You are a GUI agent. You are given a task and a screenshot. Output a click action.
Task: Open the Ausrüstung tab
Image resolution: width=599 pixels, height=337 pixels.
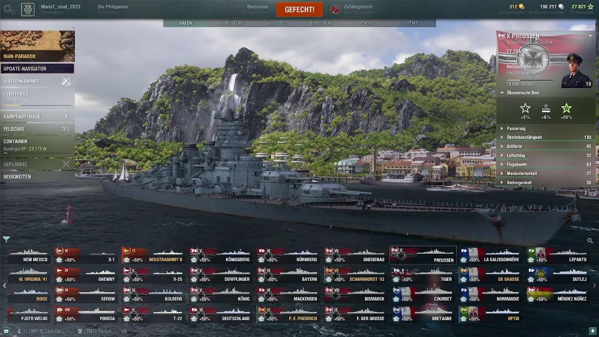[x=231, y=23]
